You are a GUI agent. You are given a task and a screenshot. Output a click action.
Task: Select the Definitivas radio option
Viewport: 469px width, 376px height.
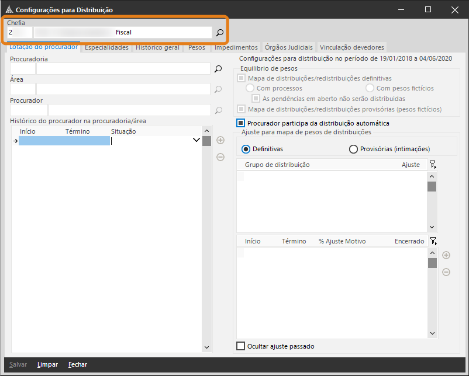246,149
